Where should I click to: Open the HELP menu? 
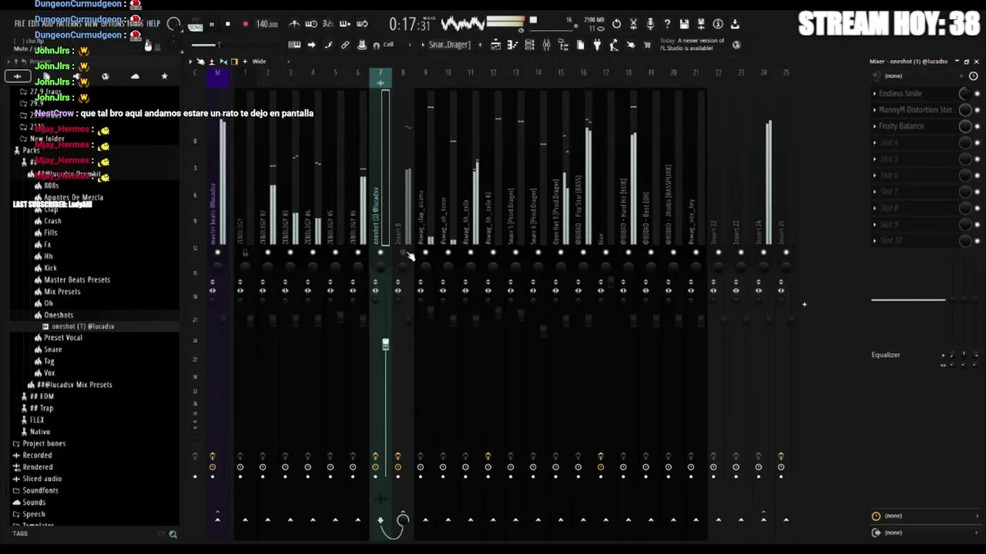click(x=153, y=24)
